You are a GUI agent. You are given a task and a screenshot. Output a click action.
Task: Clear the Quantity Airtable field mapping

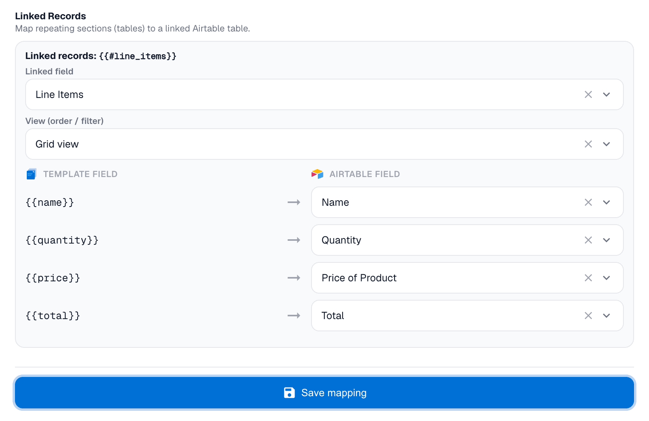[x=588, y=240]
